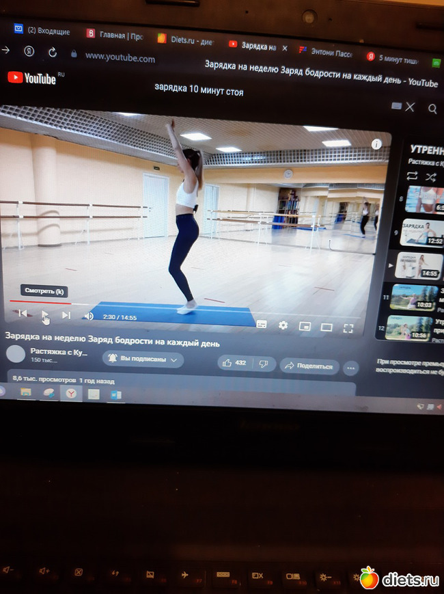Viewport: 444px width, 594px height.
Task: Enter fullscreen mode for the video
Action: [x=348, y=327]
